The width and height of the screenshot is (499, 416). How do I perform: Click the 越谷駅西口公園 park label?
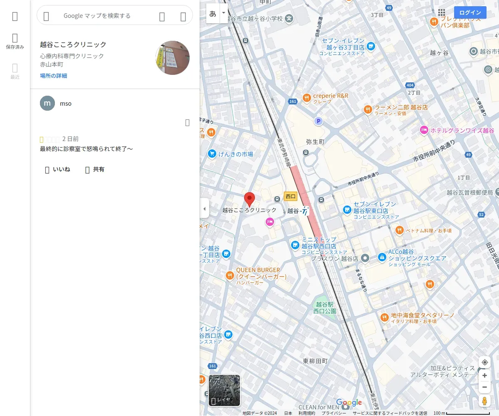tap(325, 308)
